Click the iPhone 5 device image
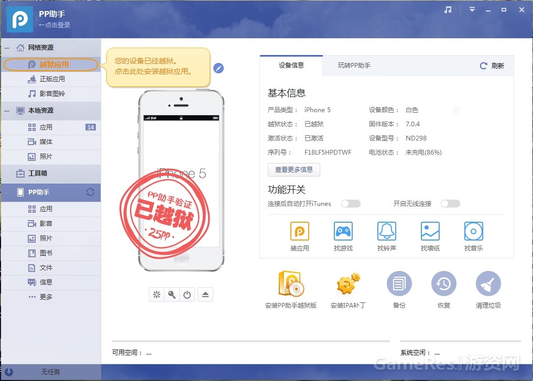The width and height of the screenshot is (533, 381). [x=181, y=180]
